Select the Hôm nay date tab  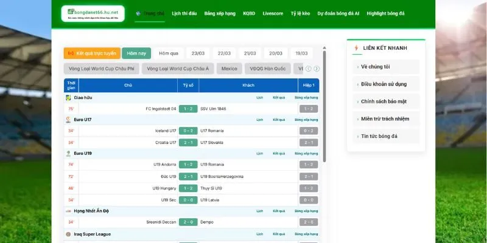point(136,53)
